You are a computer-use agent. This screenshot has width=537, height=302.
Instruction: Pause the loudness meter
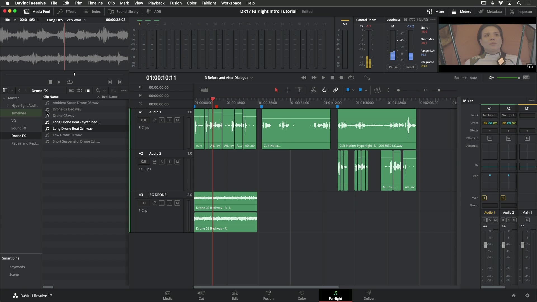click(393, 67)
